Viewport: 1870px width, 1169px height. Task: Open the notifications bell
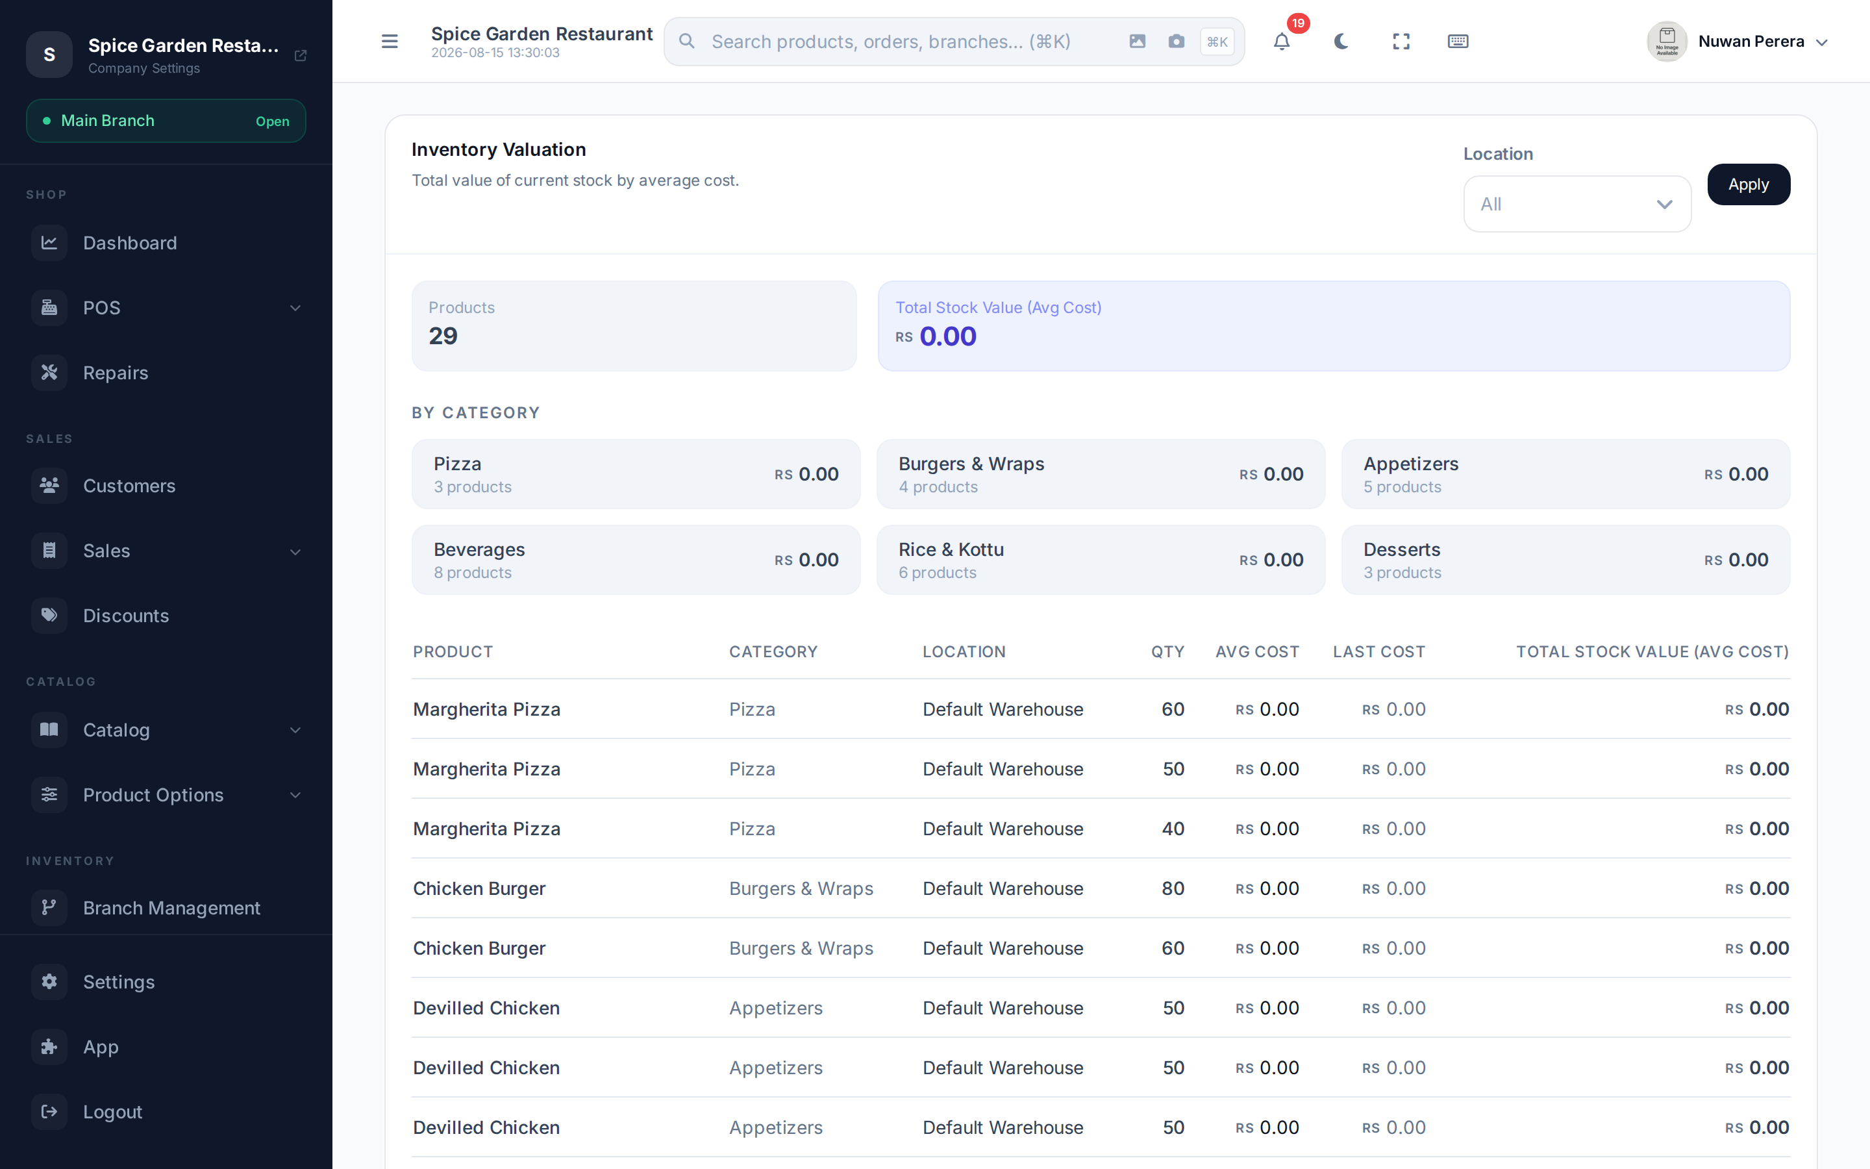point(1282,41)
